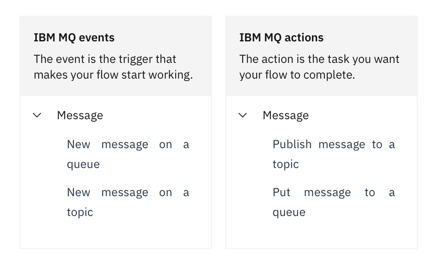This screenshot has width=438, height=264.
Task: Collapse the Message chevron under IBM MQ actions
Action: coord(243,115)
